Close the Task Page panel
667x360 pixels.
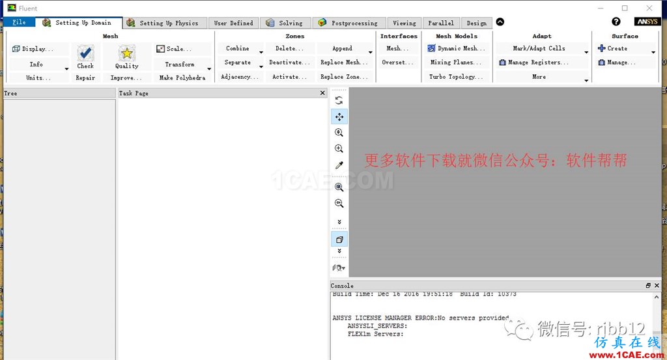click(322, 92)
